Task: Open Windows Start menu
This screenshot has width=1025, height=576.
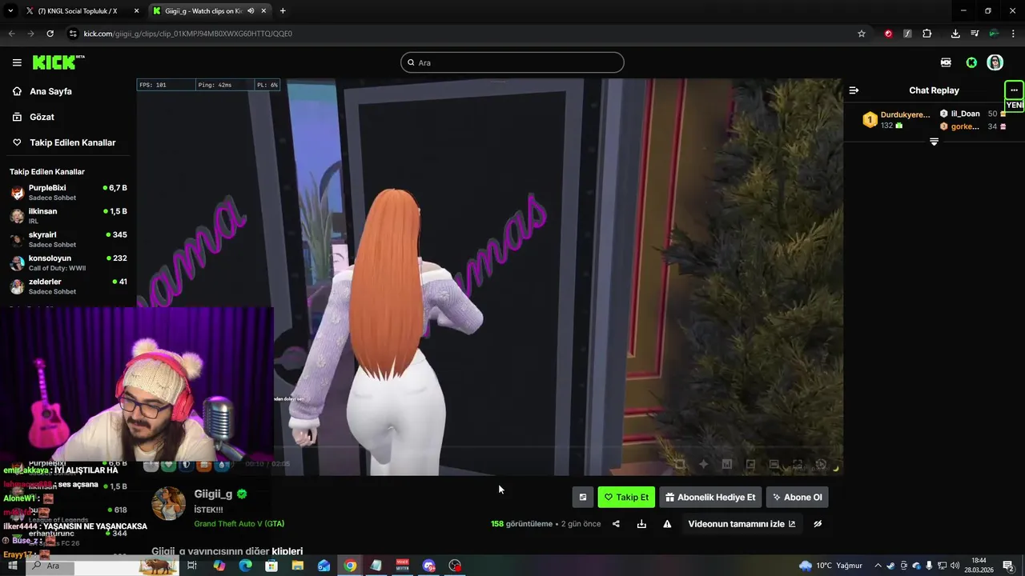Action: pos(12,566)
